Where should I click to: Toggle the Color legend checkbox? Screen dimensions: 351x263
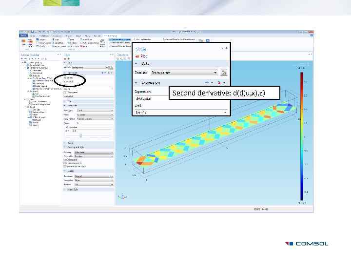tap(65, 160)
